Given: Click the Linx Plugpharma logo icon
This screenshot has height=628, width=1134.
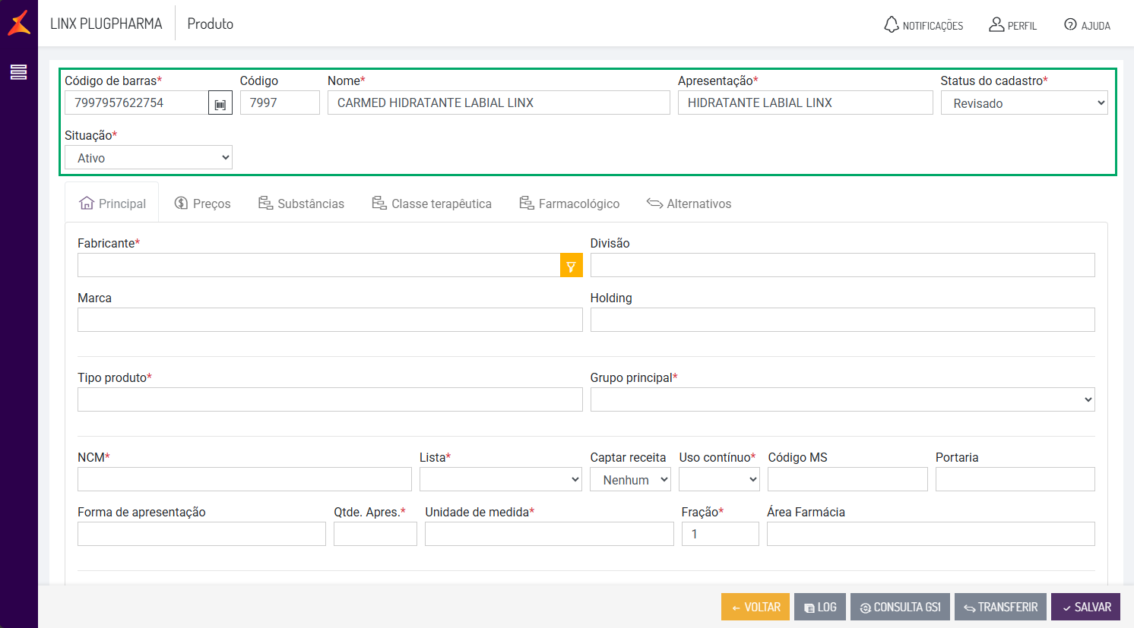Looking at the screenshot, I should click(x=19, y=23).
